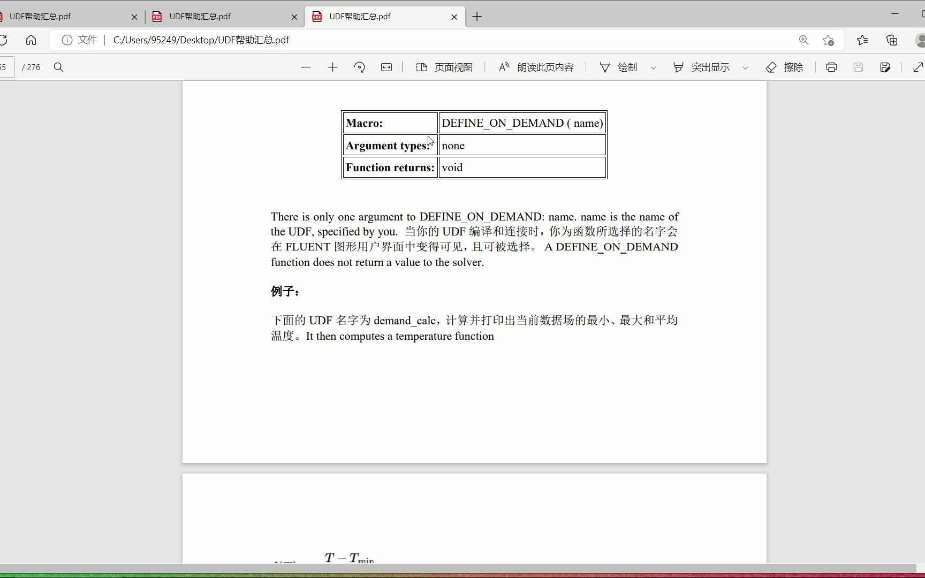Close the middle UDF帮助汇总.pdf tab
The height and width of the screenshot is (578, 925).
(294, 17)
